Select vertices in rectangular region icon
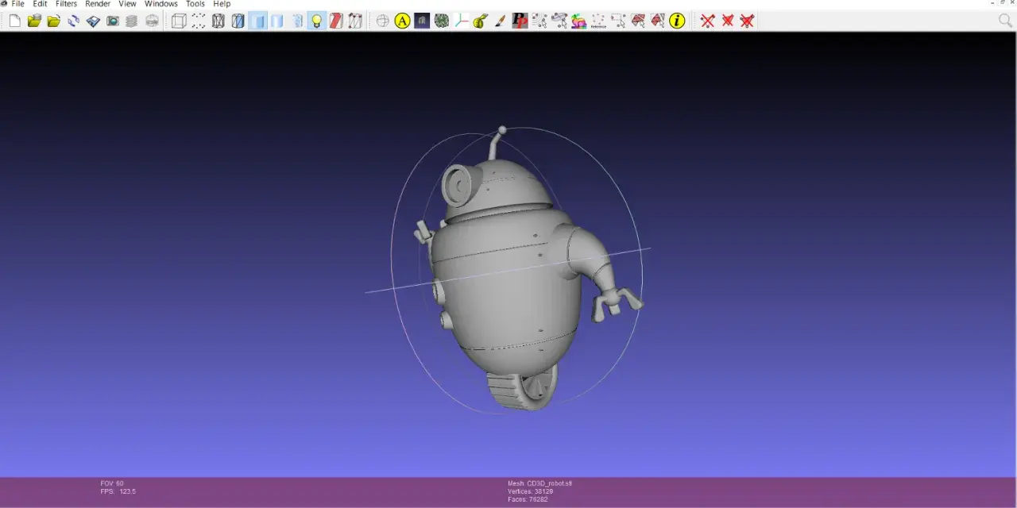 click(x=617, y=21)
